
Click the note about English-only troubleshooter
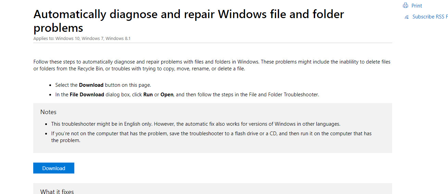[196, 124]
